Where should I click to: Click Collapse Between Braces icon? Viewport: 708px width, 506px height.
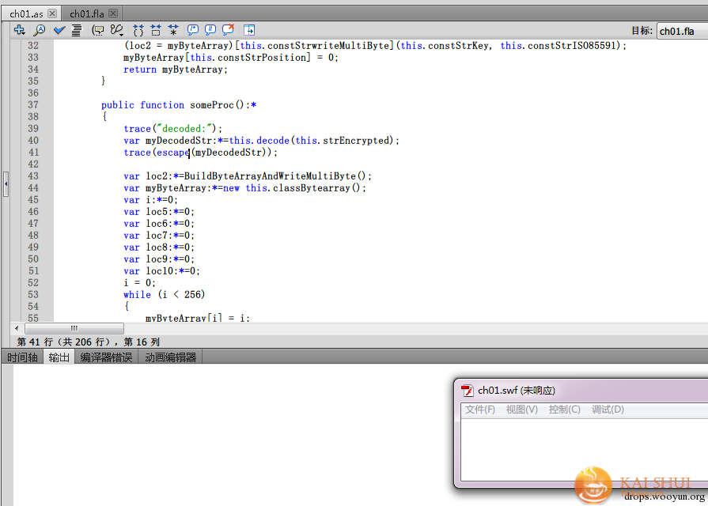[138, 30]
